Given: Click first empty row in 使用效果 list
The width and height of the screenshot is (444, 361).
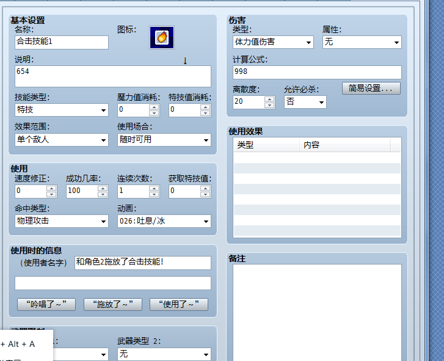Looking at the screenshot, I should click(317, 158).
